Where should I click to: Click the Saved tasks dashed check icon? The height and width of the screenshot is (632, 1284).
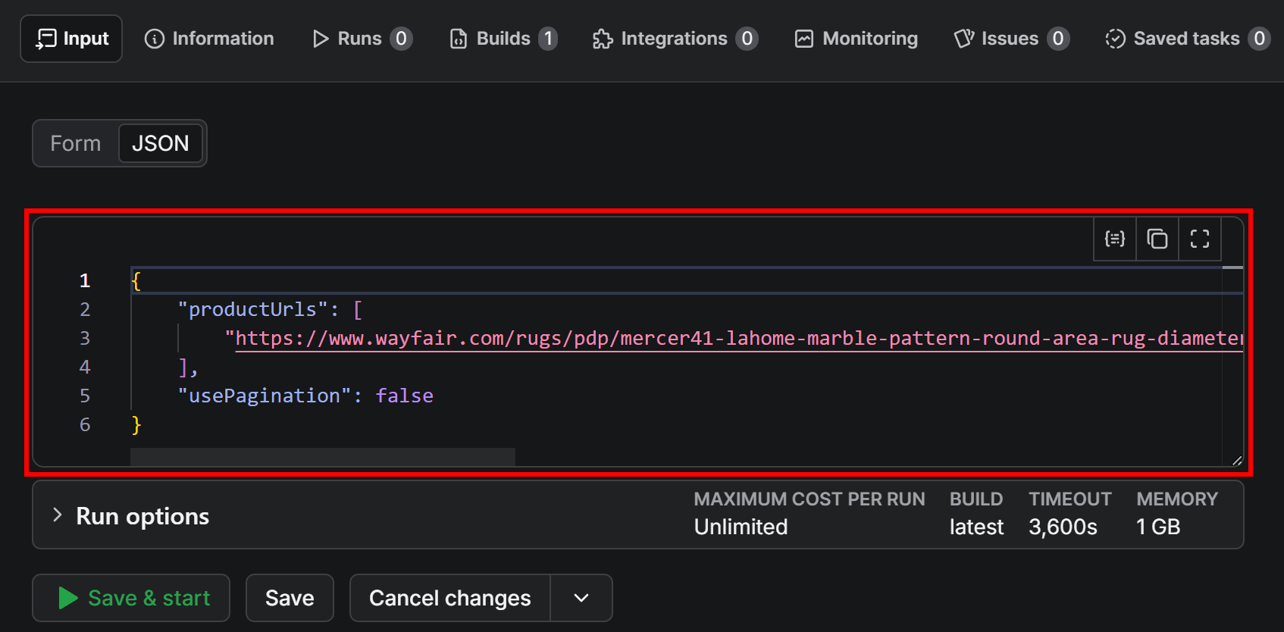(1116, 39)
